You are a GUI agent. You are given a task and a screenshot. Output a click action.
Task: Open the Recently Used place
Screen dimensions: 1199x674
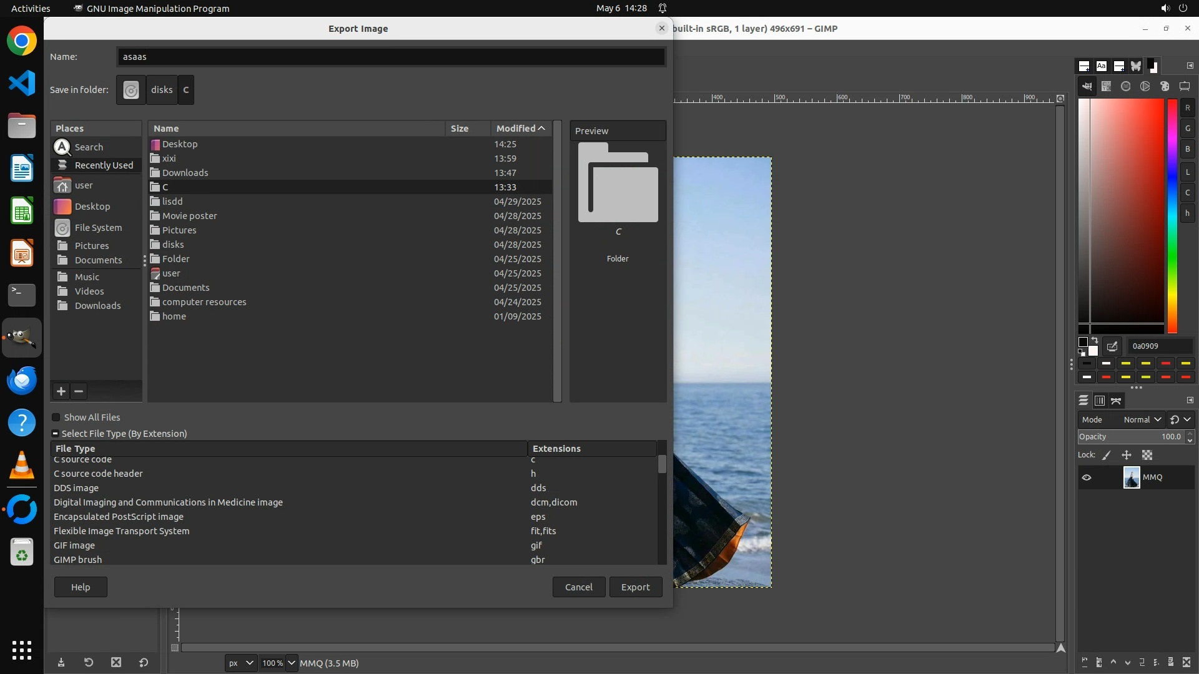tap(103, 165)
